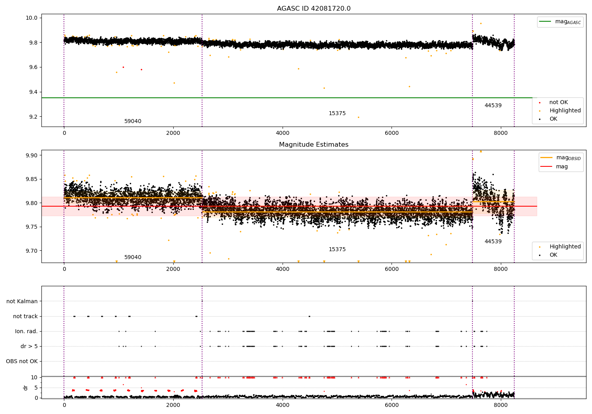
Task: Click the title 'AGASC ID 42081720.0'
Action: (314, 9)
